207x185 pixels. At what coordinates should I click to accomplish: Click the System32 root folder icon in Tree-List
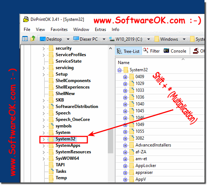click(126, 70)
